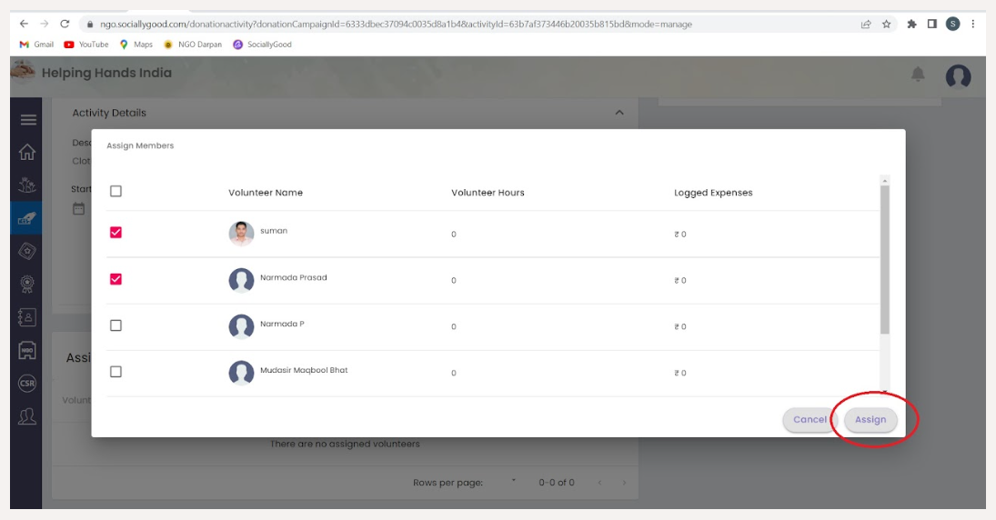996x520 pixels.
Task: Open the SociallyGood bookmark
Action: pos(263,45)
